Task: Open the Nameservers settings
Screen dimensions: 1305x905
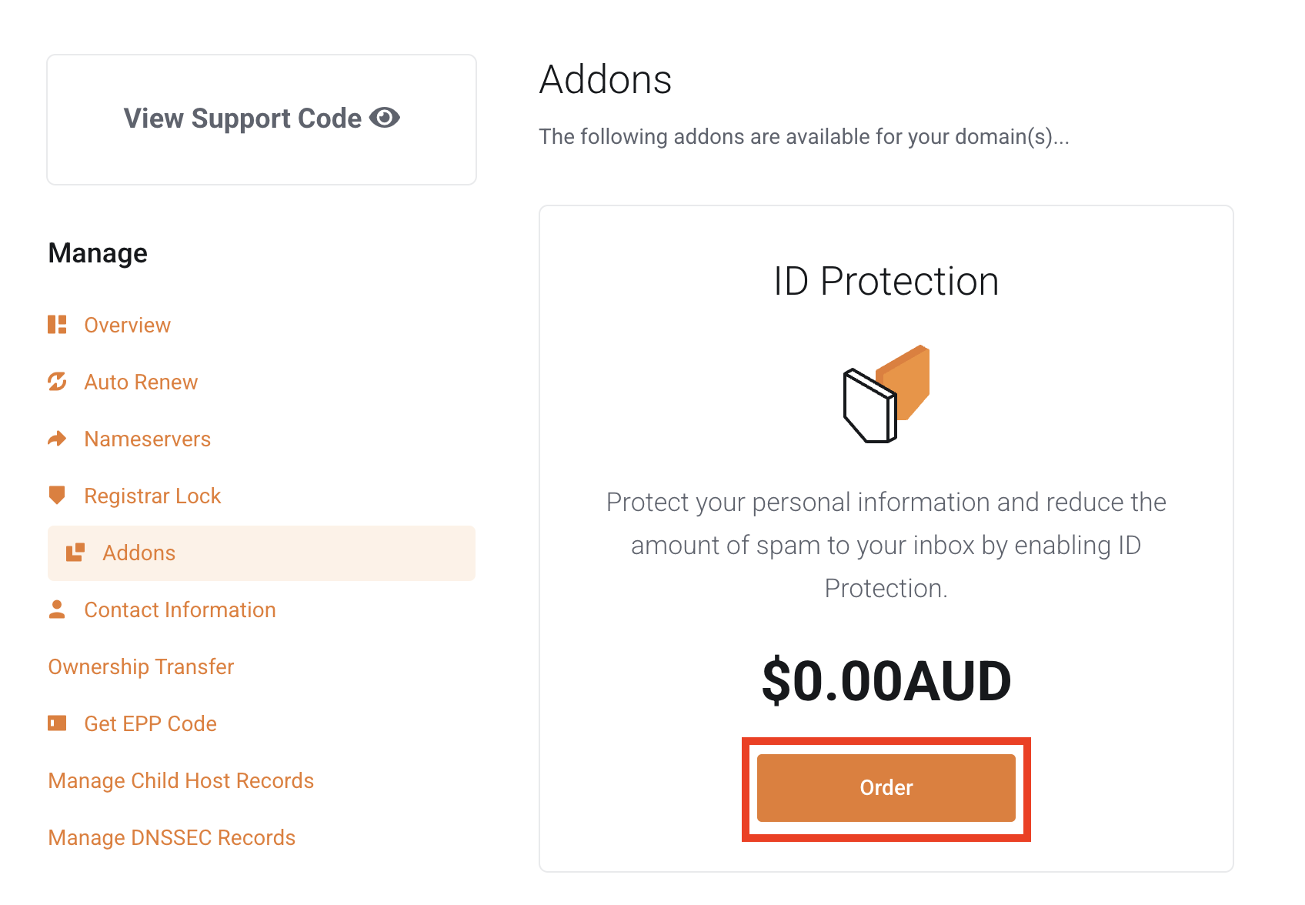Action: tap(147, 439)
